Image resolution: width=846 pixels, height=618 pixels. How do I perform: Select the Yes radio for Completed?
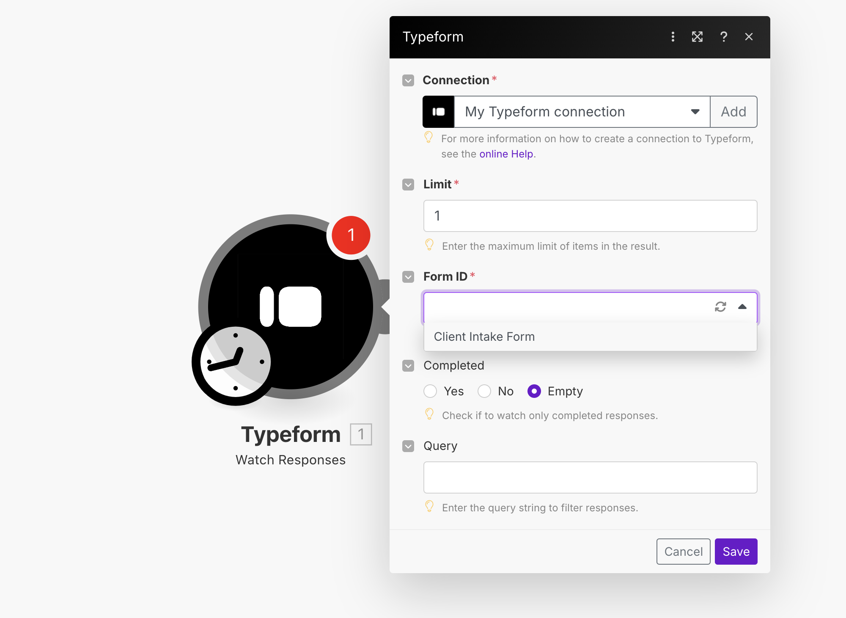pyautogui.click(x=430, y=391)
